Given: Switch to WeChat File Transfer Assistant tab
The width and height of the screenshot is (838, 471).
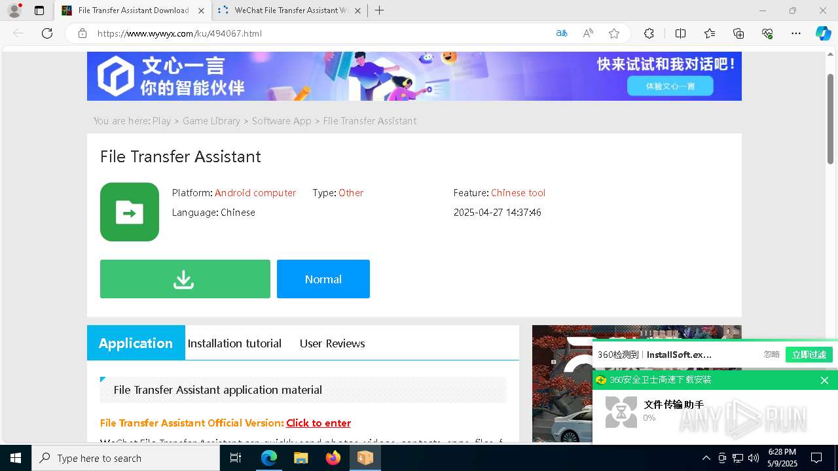Looking at the screenshot, I should click(291, 10).
